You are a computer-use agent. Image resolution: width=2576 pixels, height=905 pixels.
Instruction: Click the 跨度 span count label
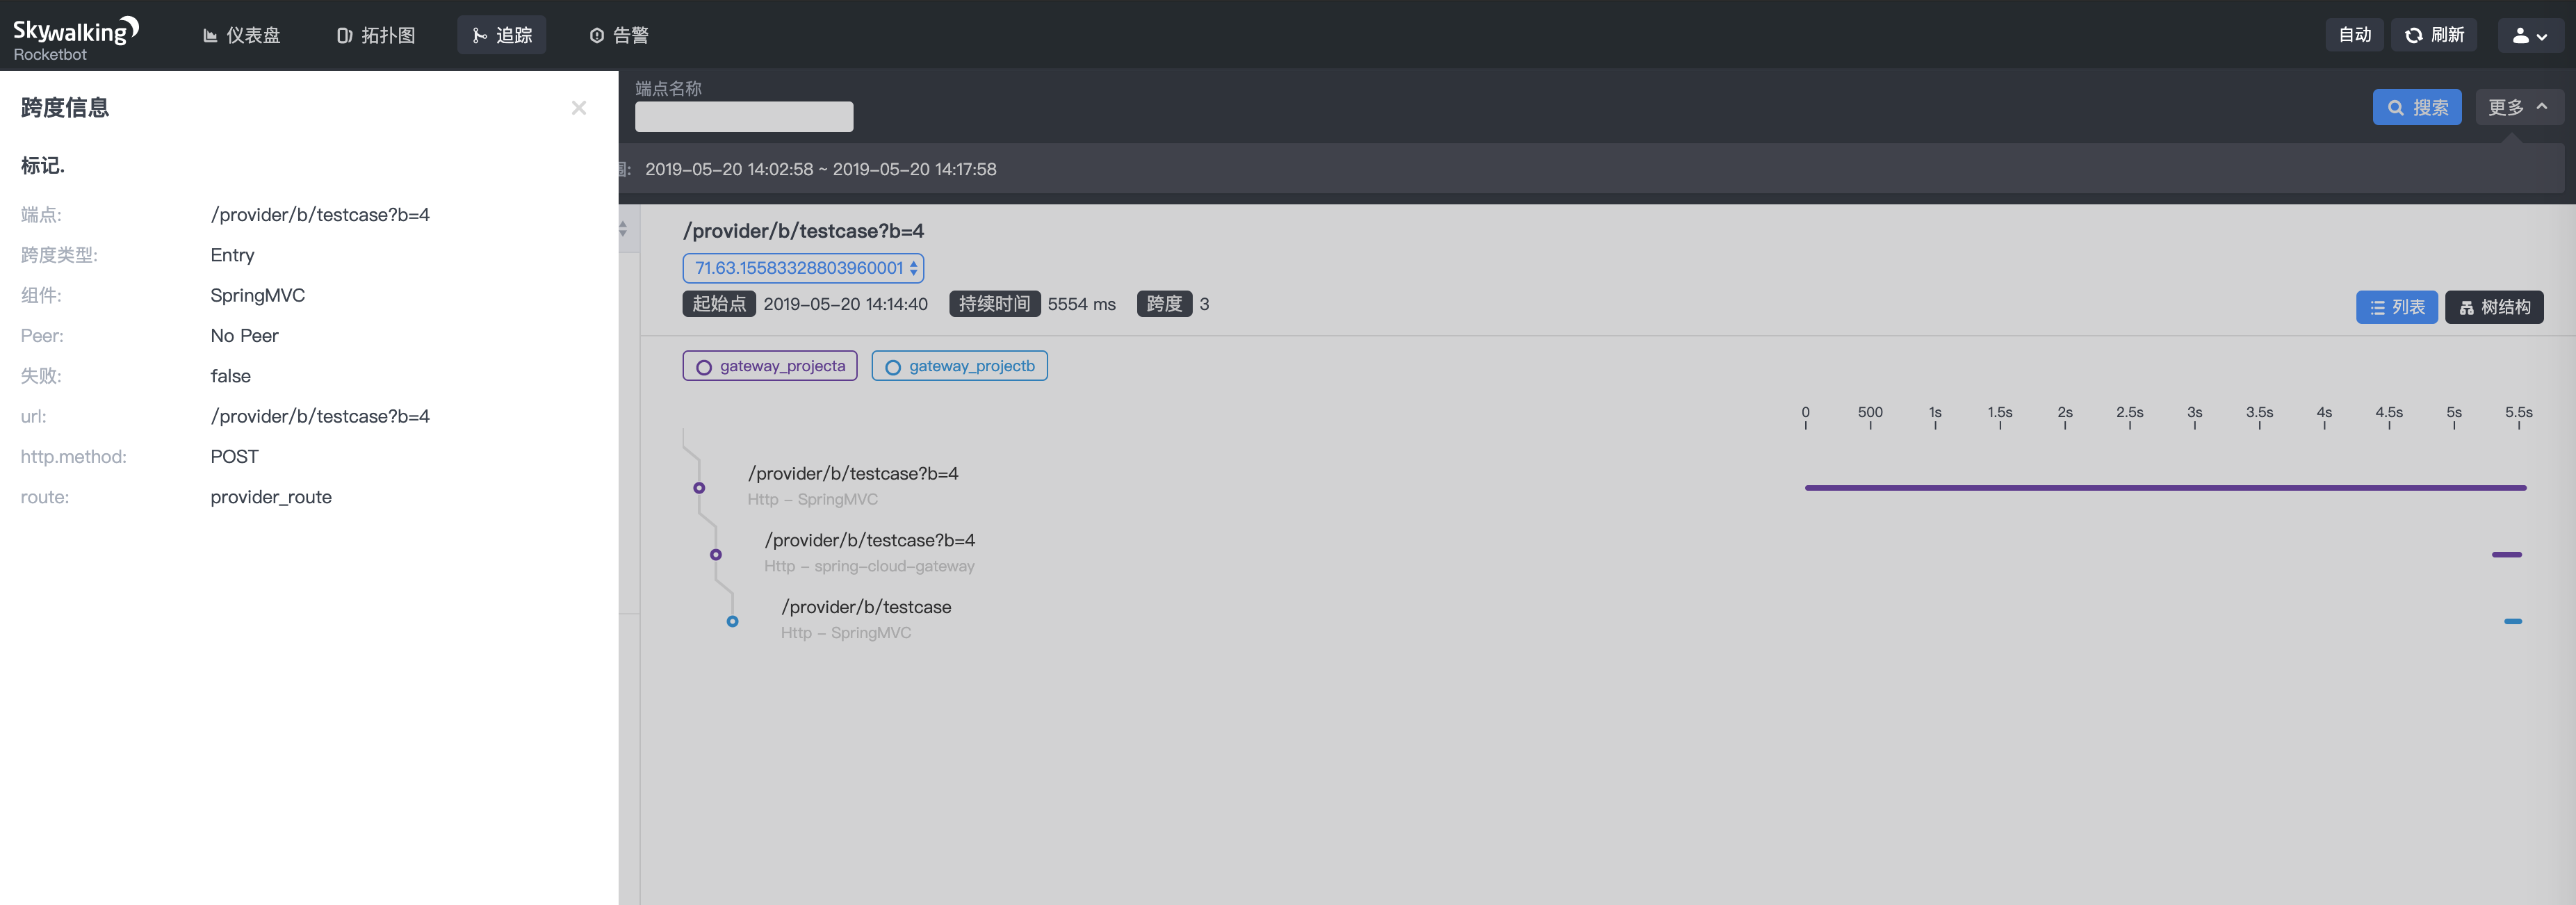coord(1164,304)
